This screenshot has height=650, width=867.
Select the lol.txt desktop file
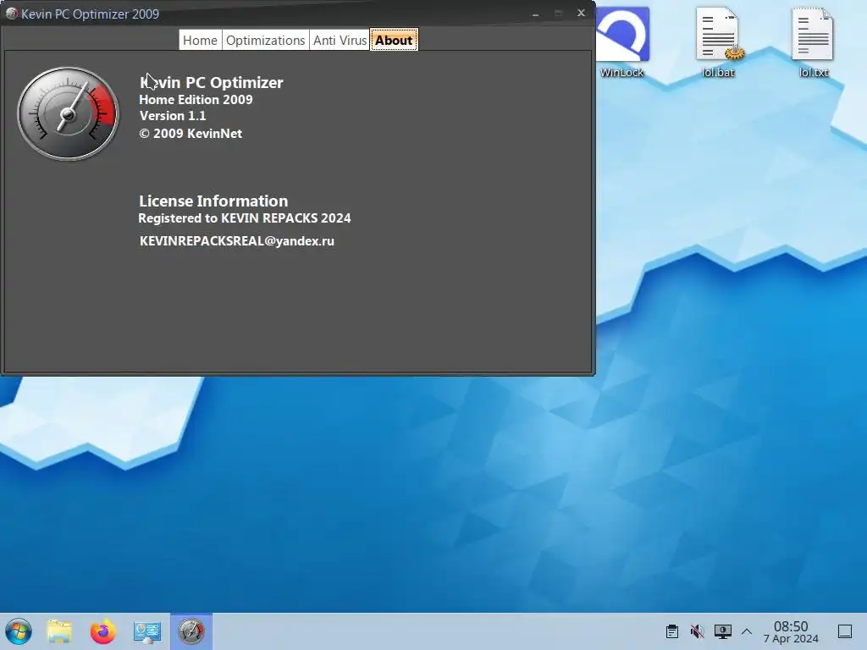tap(814, 43)
